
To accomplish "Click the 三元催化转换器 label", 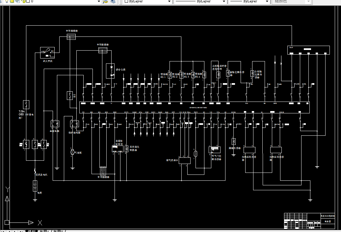I will point(134,149).
